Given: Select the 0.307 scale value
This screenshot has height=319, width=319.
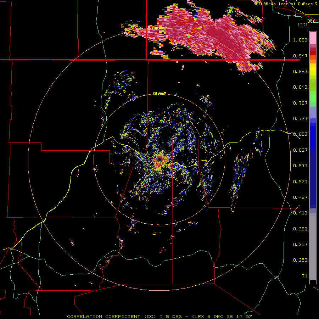Looking at the screenshot, I should pyautogui.click(x=300, y=245).
